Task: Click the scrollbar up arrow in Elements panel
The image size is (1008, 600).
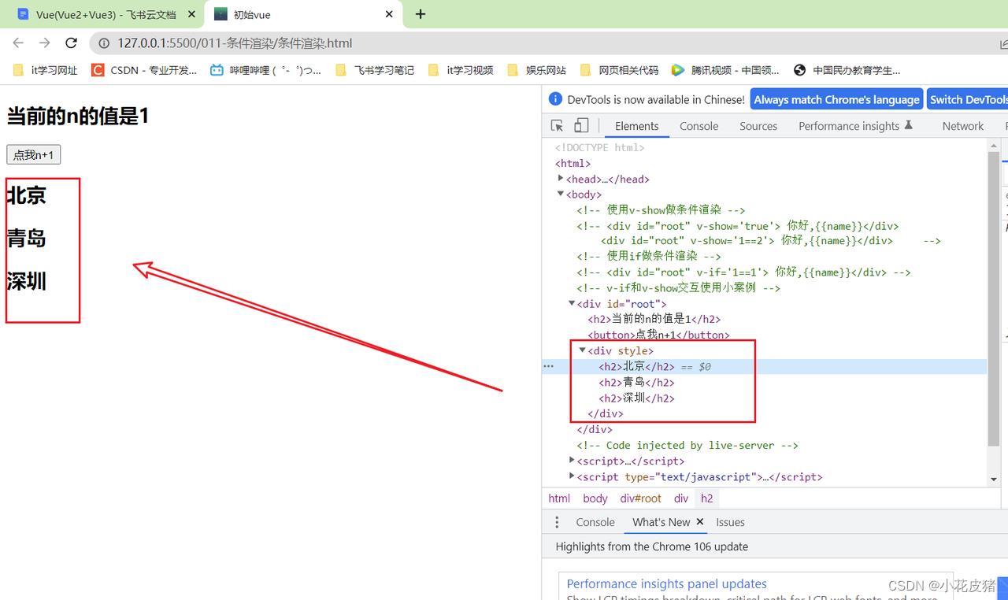Action: click(x=993, y=146)
